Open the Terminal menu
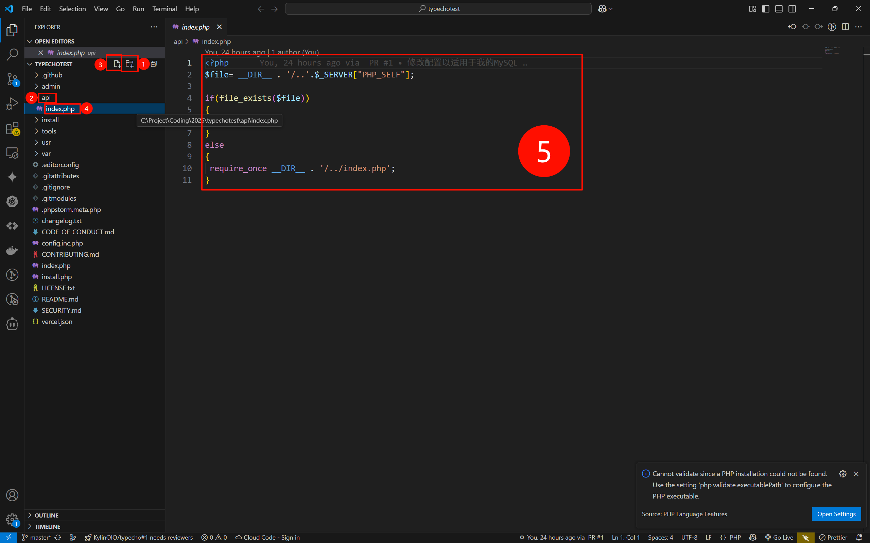The width and height of the screenshot is (870, 543). [164, 9]
